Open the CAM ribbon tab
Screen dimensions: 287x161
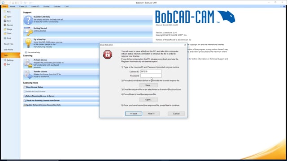[66, 6]
